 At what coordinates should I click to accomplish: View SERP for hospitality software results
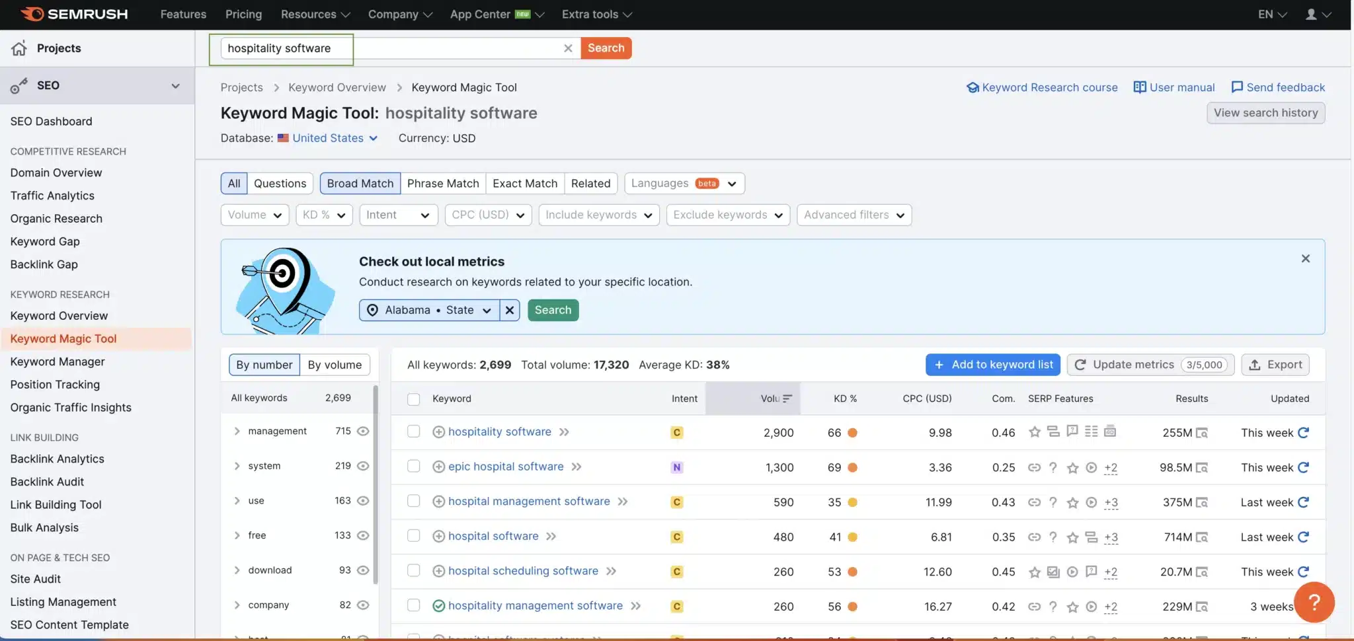pyautogui.click(x=1202, y=433)
